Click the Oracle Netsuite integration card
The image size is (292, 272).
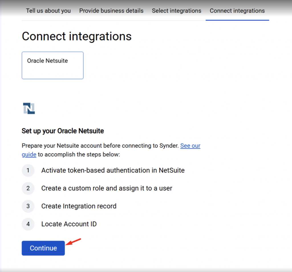click(x=52, y=65)
